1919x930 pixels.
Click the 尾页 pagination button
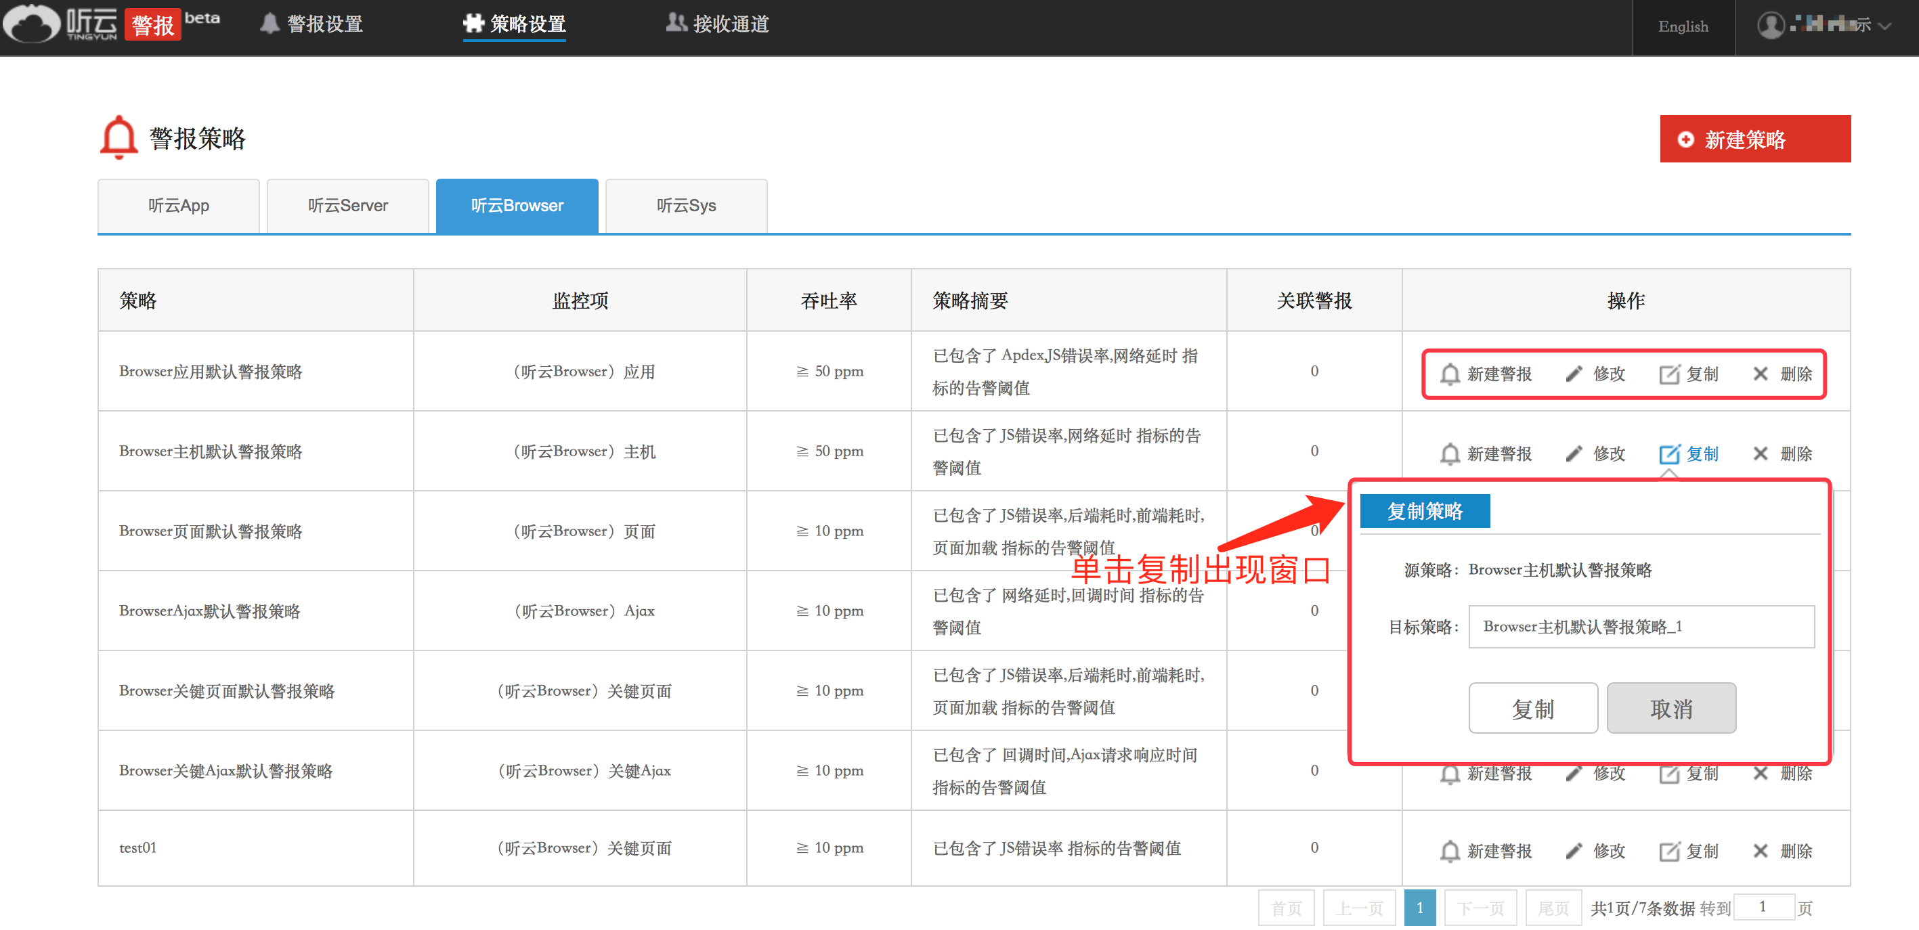pyautogui.click(x=1553, y=908)
